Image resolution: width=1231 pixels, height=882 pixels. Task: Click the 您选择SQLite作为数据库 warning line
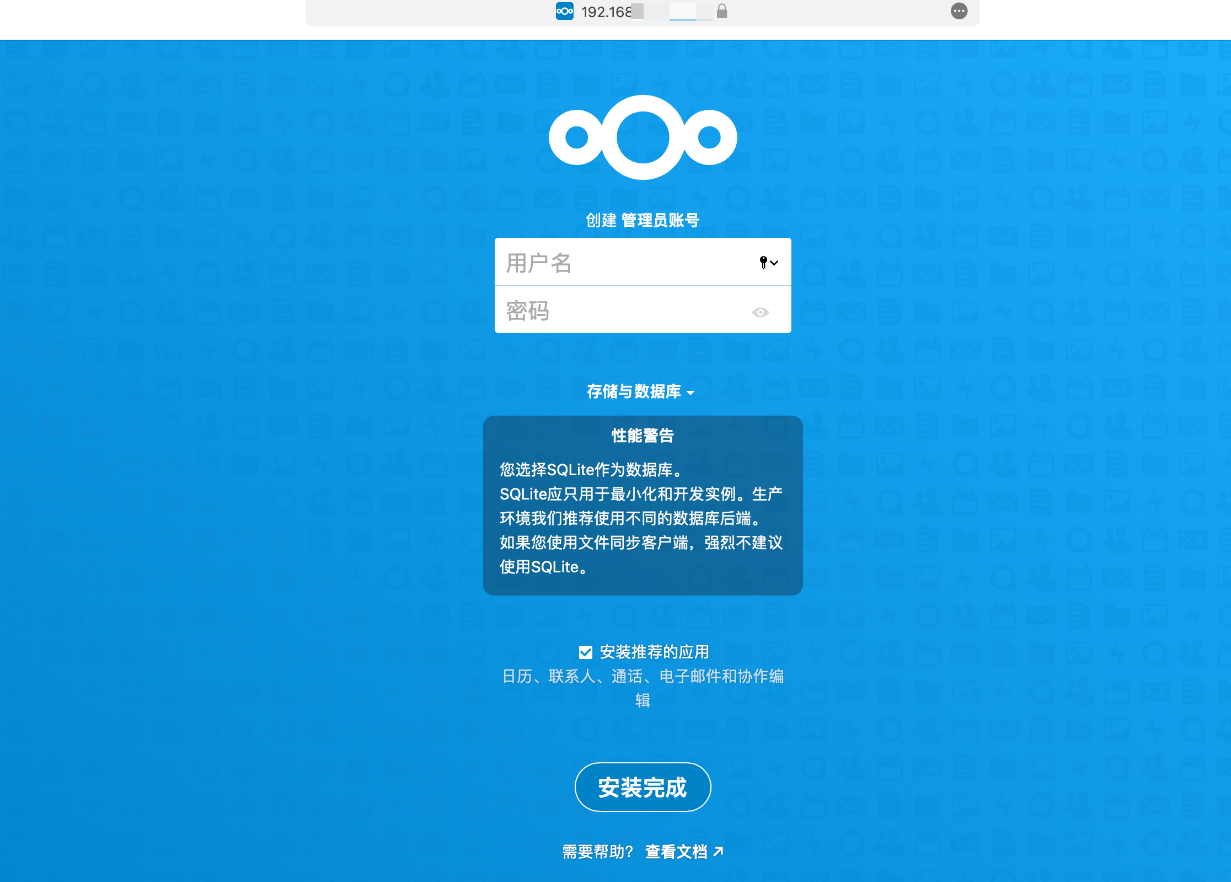pyautogui.click(x=593, y=470)
